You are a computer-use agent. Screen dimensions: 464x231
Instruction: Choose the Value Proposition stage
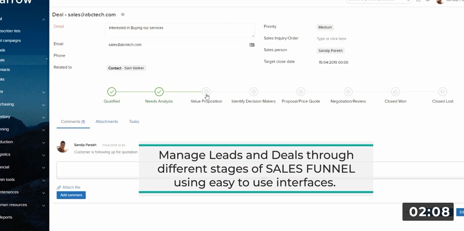pyautogui.click(x=206, y=92)
